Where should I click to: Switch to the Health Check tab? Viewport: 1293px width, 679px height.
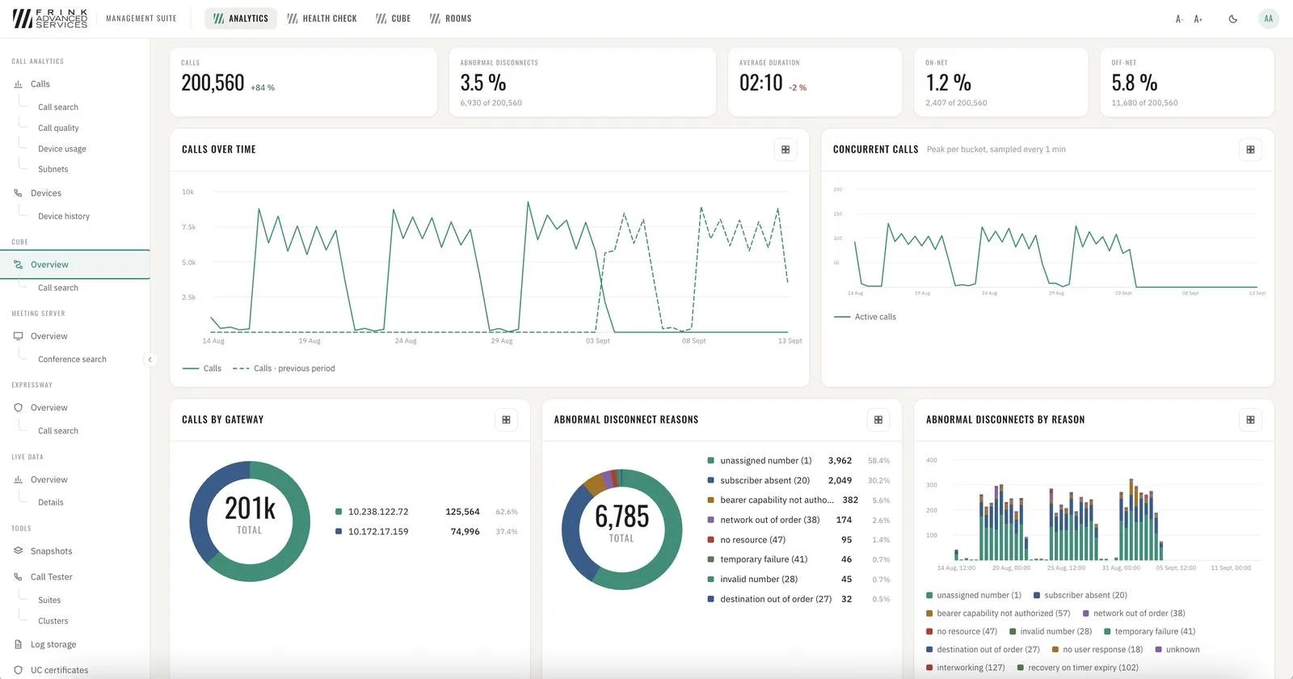coord(322,19)
